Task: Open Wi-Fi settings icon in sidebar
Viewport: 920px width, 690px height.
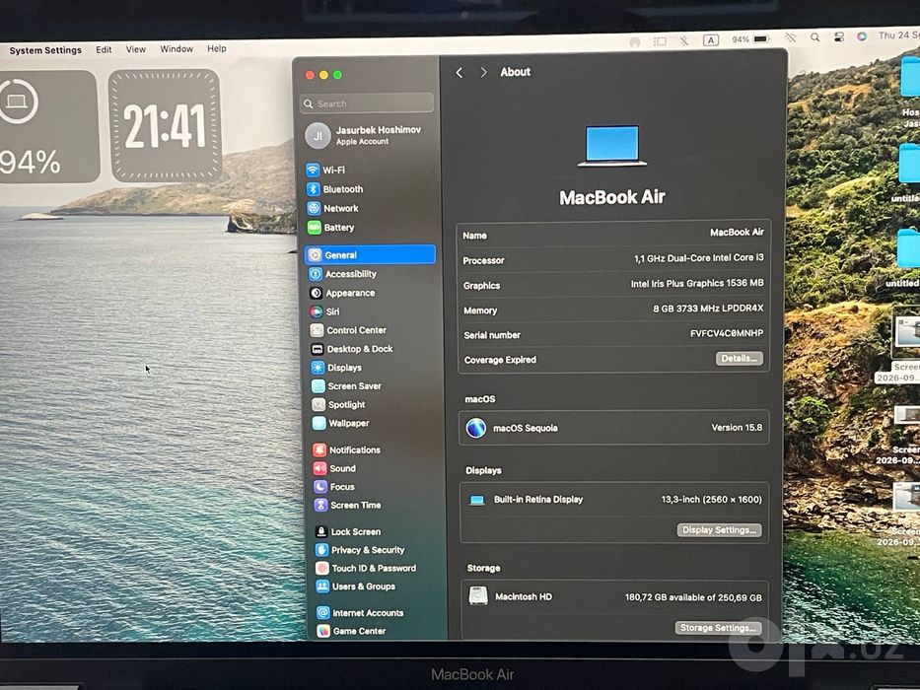Action: [x=313, y=171]
